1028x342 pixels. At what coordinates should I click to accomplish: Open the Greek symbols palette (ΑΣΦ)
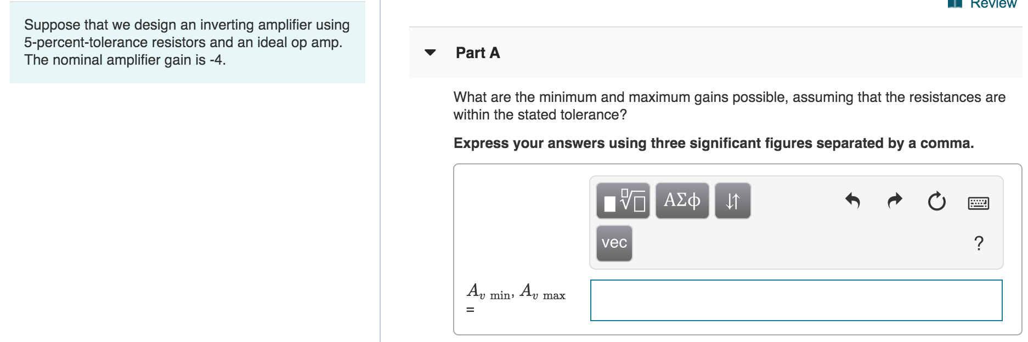point(682,200)
